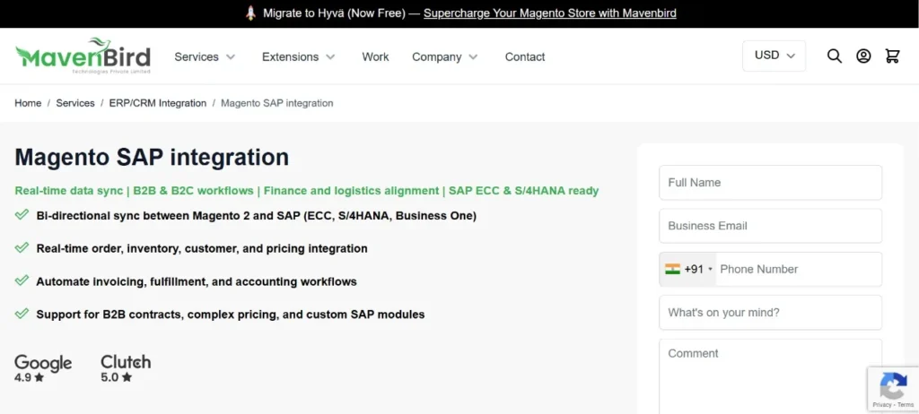Click checkmark icon beside Automate invoicing
Image resolution: width=919 pixels, height=414 pixels.
click(x=22, y=280)
